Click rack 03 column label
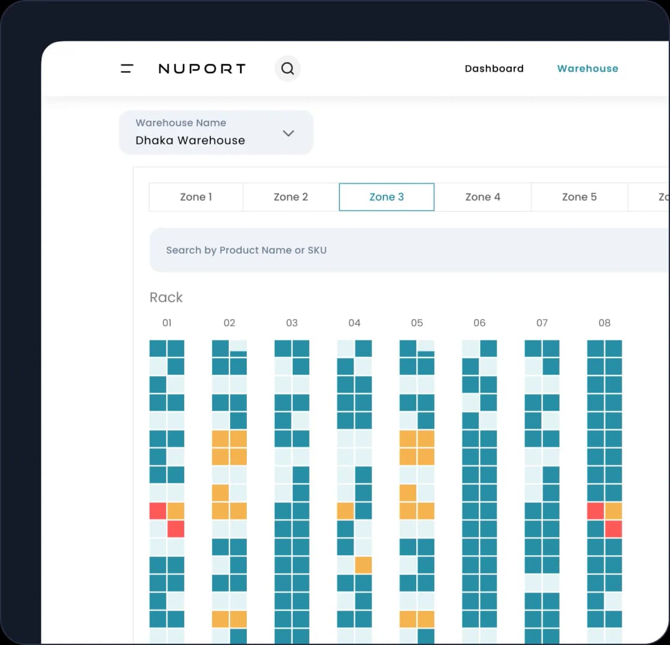The width and height of the screenshot is (670, 645). click(292, 323)
